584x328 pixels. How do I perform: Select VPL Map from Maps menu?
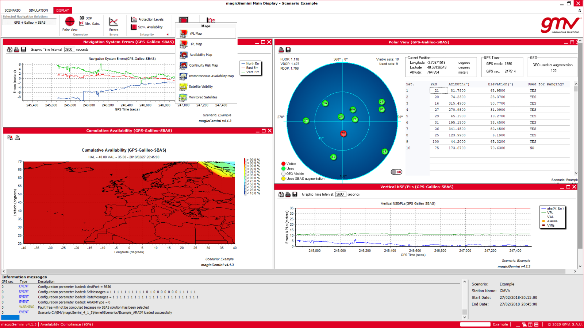(x=206, y=34)
